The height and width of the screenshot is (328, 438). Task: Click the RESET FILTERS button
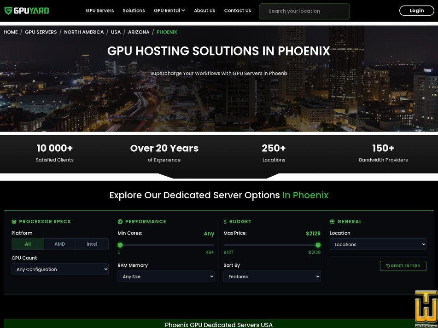pos(403,266)
